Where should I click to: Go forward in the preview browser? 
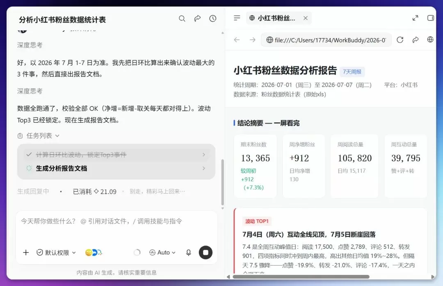pos(252,40)
